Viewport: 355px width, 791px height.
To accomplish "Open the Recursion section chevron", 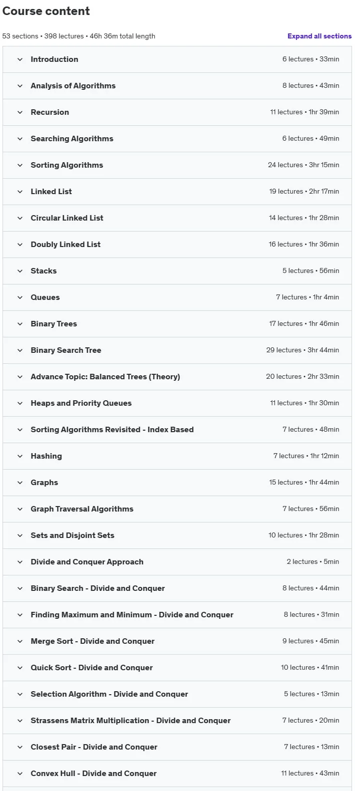I will click(20, 112).
